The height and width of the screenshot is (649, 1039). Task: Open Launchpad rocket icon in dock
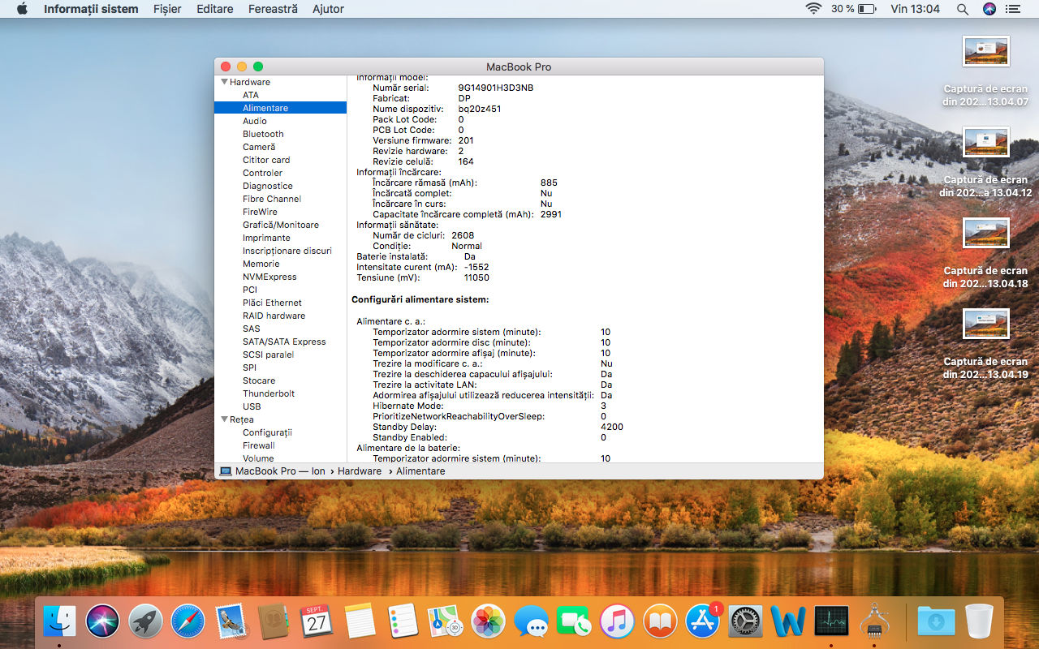145,621
